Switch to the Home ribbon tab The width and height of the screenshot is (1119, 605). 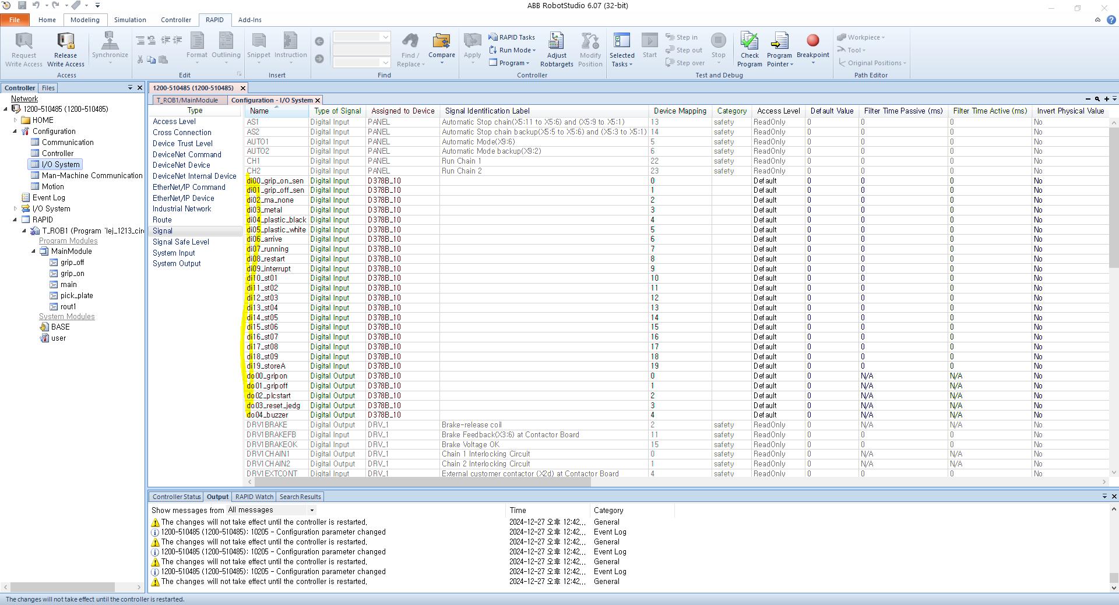pos(47,20)
